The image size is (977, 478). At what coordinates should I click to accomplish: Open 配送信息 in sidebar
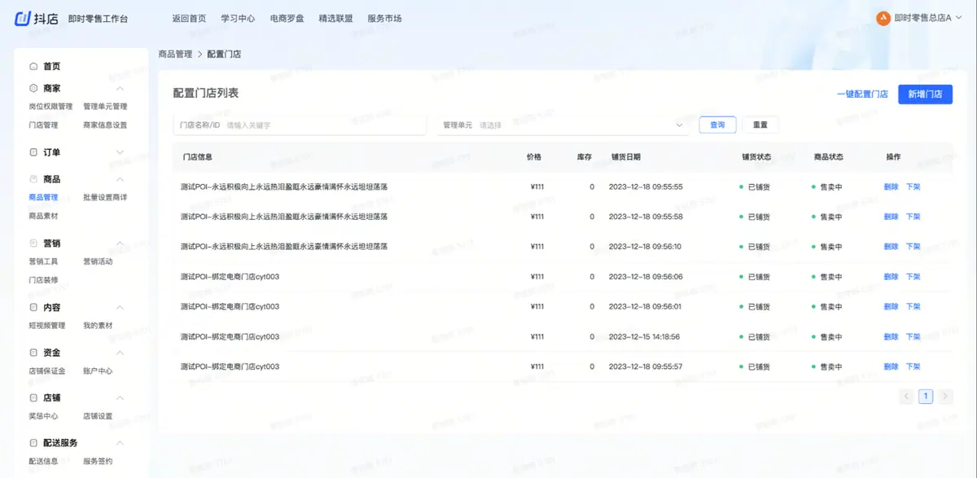[43, 462]
